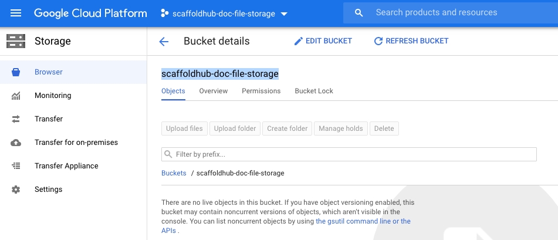Click the Settings gear icon
This screenshot has width=558, height=240.
click(x=16, y=190)
